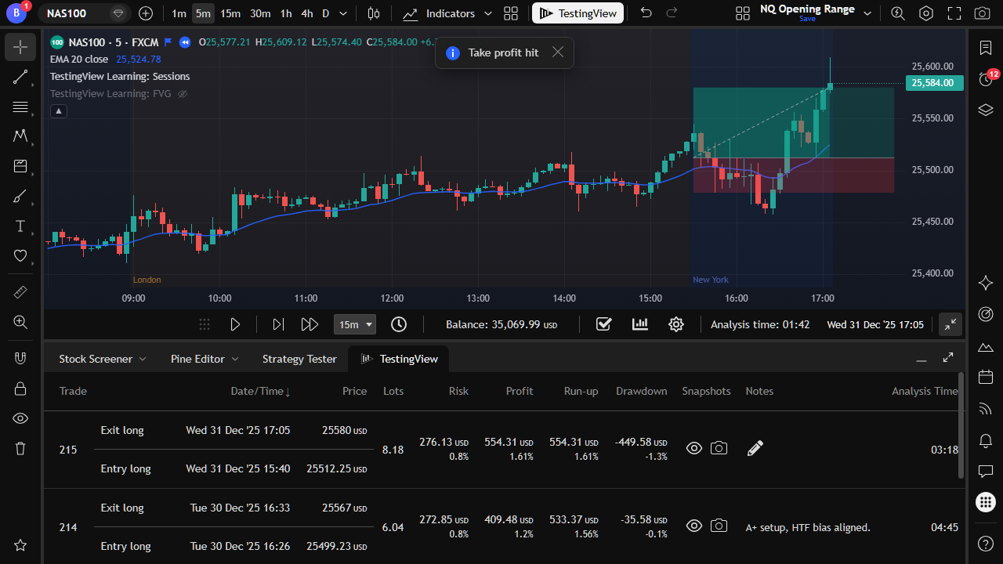Enter fullscreen mode
Image resolution: width=1003 pixels, height=564 pixels.
click(954, 13)
